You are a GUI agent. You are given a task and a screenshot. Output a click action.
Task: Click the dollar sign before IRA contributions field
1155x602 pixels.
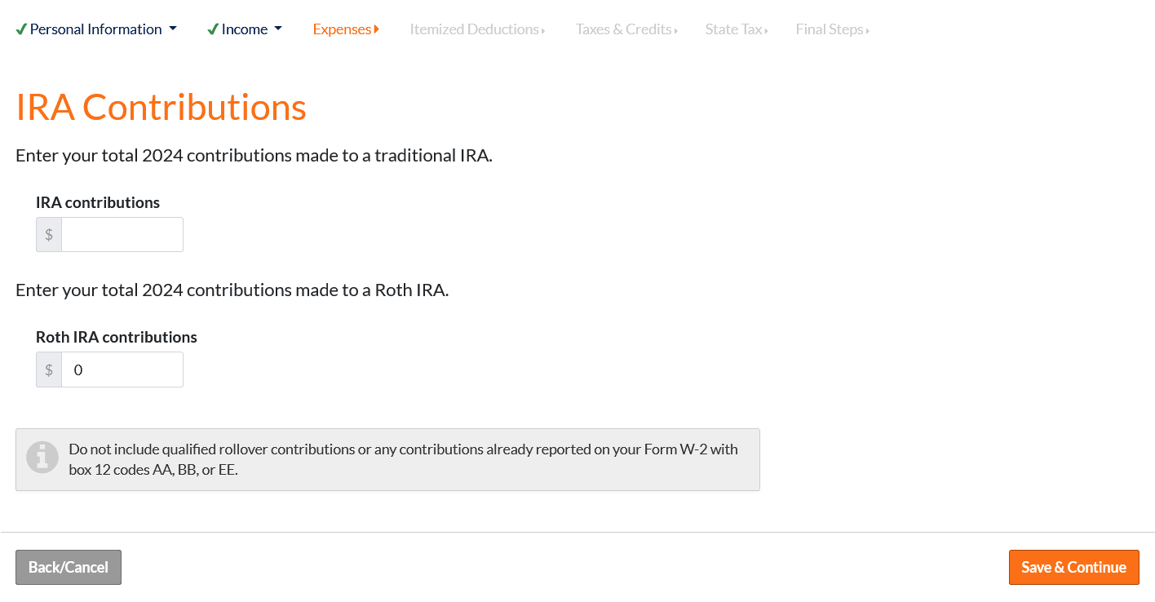(49, 235)
